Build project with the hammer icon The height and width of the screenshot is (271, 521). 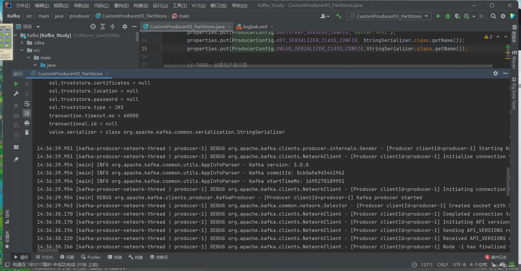[339, 16]
